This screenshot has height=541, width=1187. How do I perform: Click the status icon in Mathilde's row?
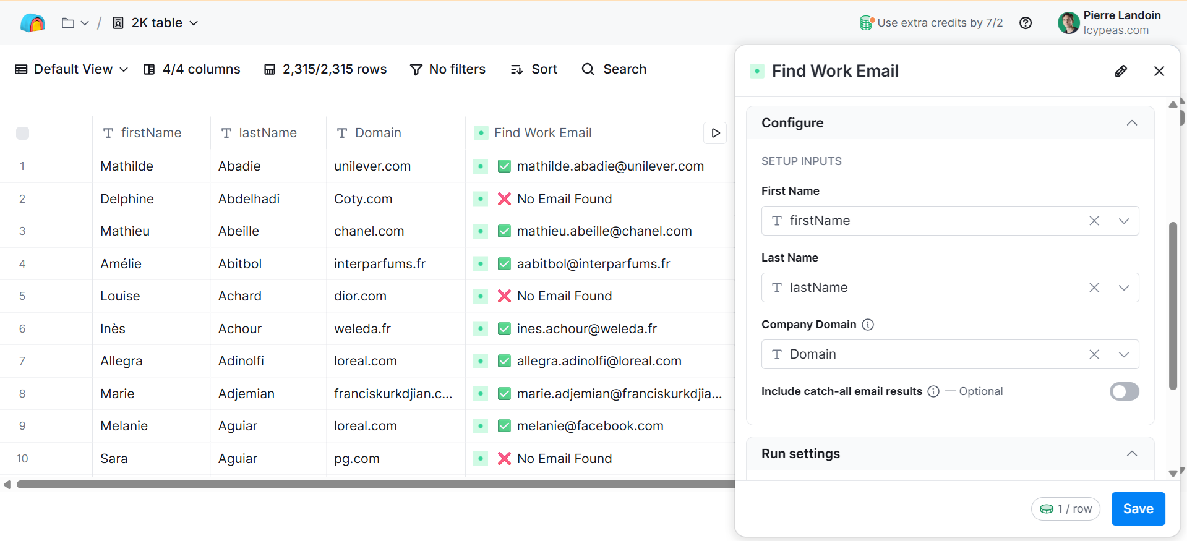pos(481,166)
